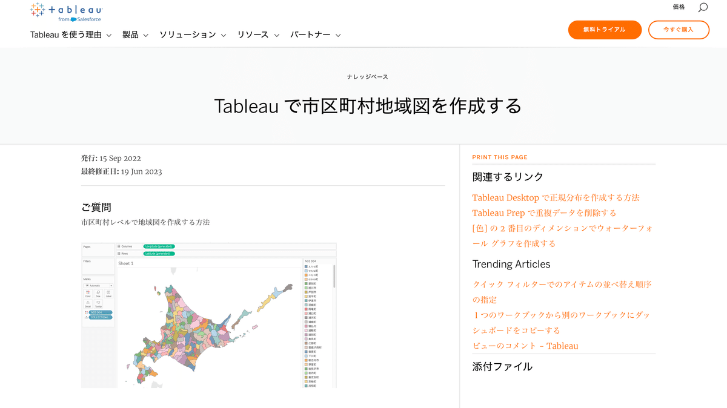The width and height of the screenshot is (727, 408).
Task: Open the ウォーターフォール グラフ related link
Action: click(563, 235)
